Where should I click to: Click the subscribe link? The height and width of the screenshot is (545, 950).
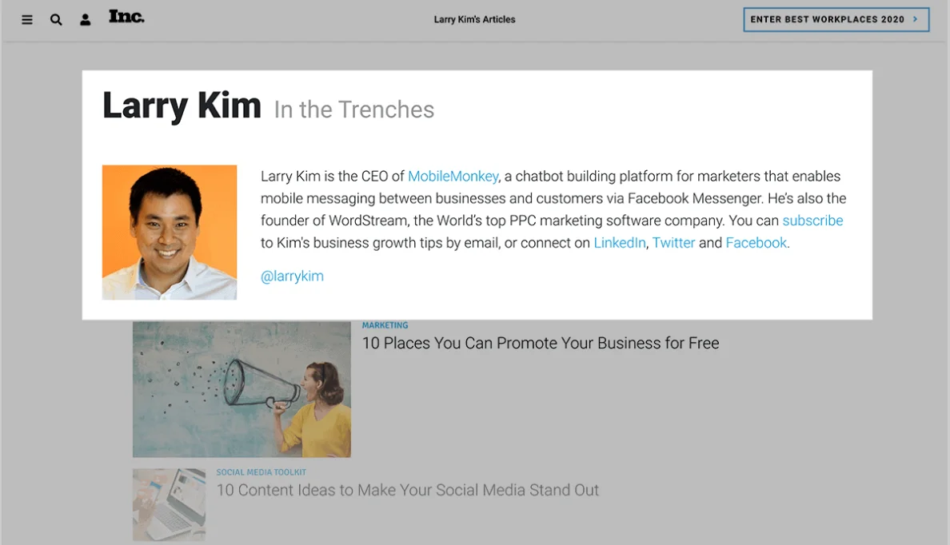812,221
